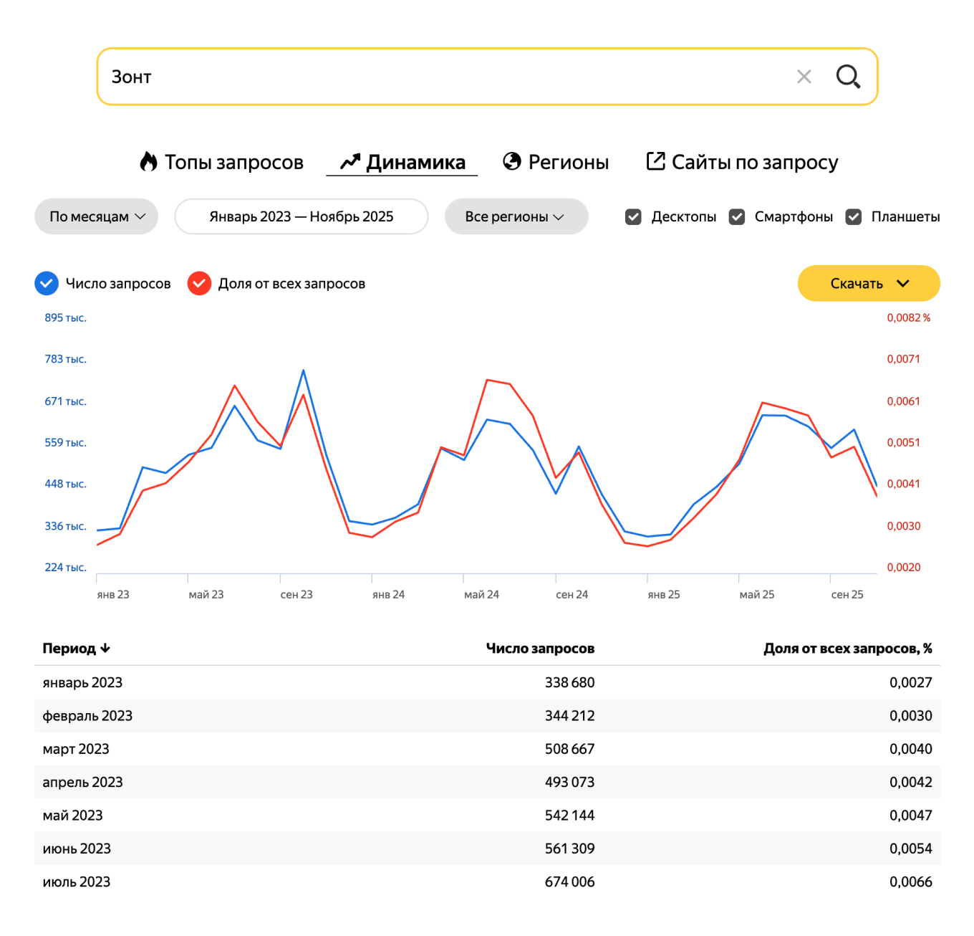The image size is (974, 936).
Task: Click the globe icon next to Регионы
Action: pyautogui.click(x=512, y=161)
